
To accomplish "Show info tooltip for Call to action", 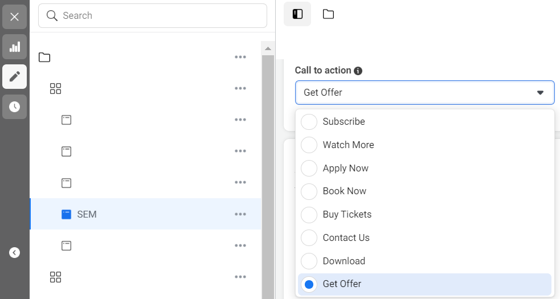I will (x=358, y=71).
